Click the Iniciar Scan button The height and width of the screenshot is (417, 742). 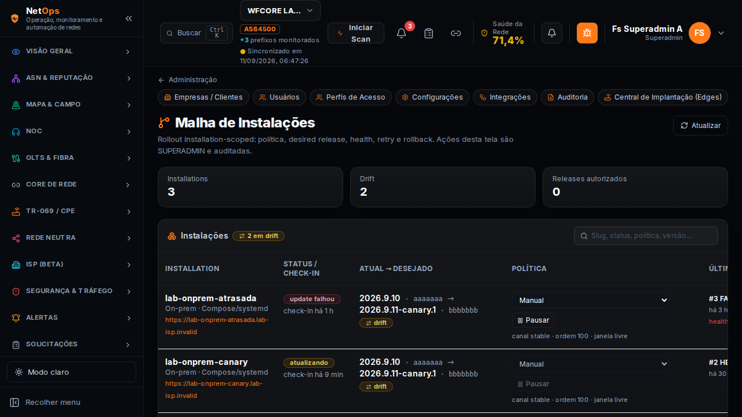click(x=356, y=33)
